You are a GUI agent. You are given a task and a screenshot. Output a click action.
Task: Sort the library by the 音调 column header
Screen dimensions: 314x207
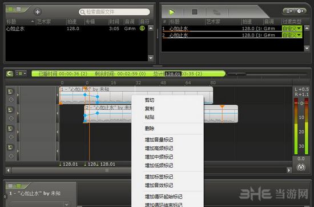tap(131, 22)
